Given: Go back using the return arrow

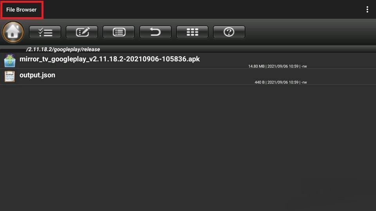Looking at the screenshot, I should click(x=155, y=32).
